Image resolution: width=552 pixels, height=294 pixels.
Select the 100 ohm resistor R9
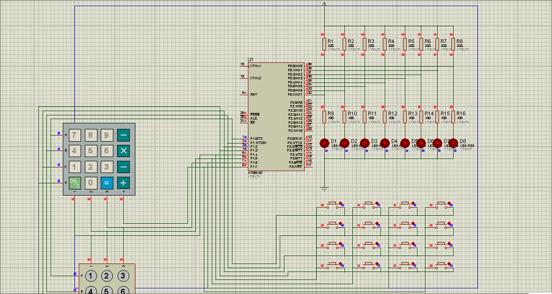click(324, 116)
